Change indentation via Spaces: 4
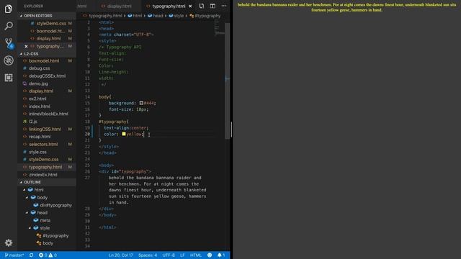This screenshot has height=259, width=461. click(x=148, y=255)
